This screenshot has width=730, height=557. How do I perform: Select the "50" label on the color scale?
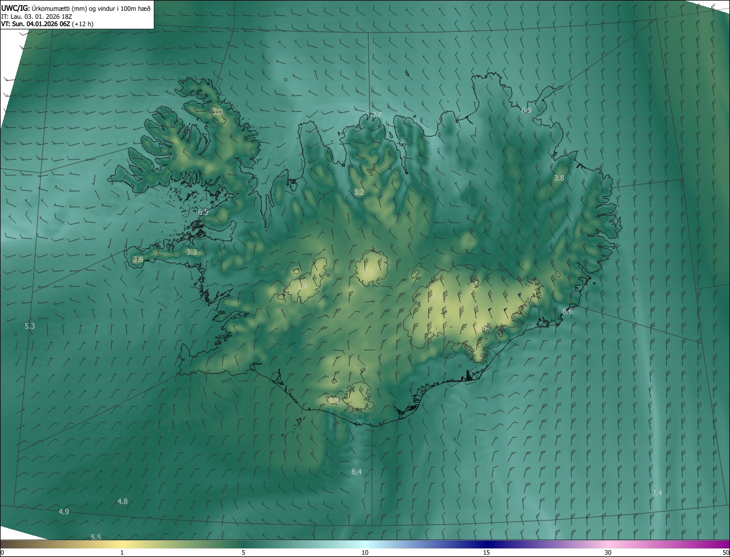pyautogui.click(x=725, y=552)
